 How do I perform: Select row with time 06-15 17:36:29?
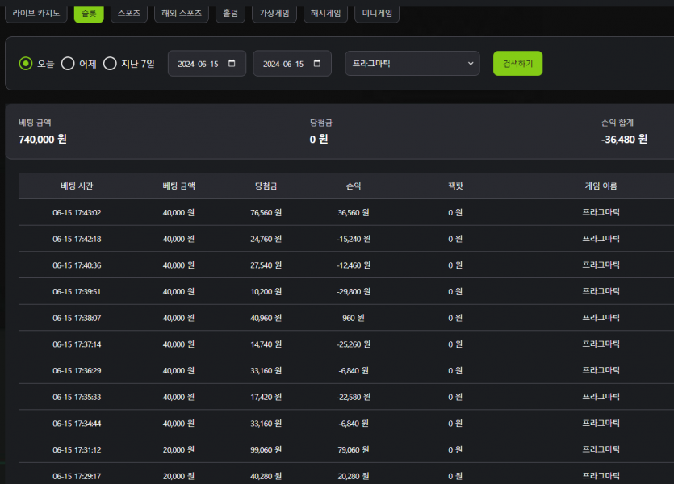(346, 370)
